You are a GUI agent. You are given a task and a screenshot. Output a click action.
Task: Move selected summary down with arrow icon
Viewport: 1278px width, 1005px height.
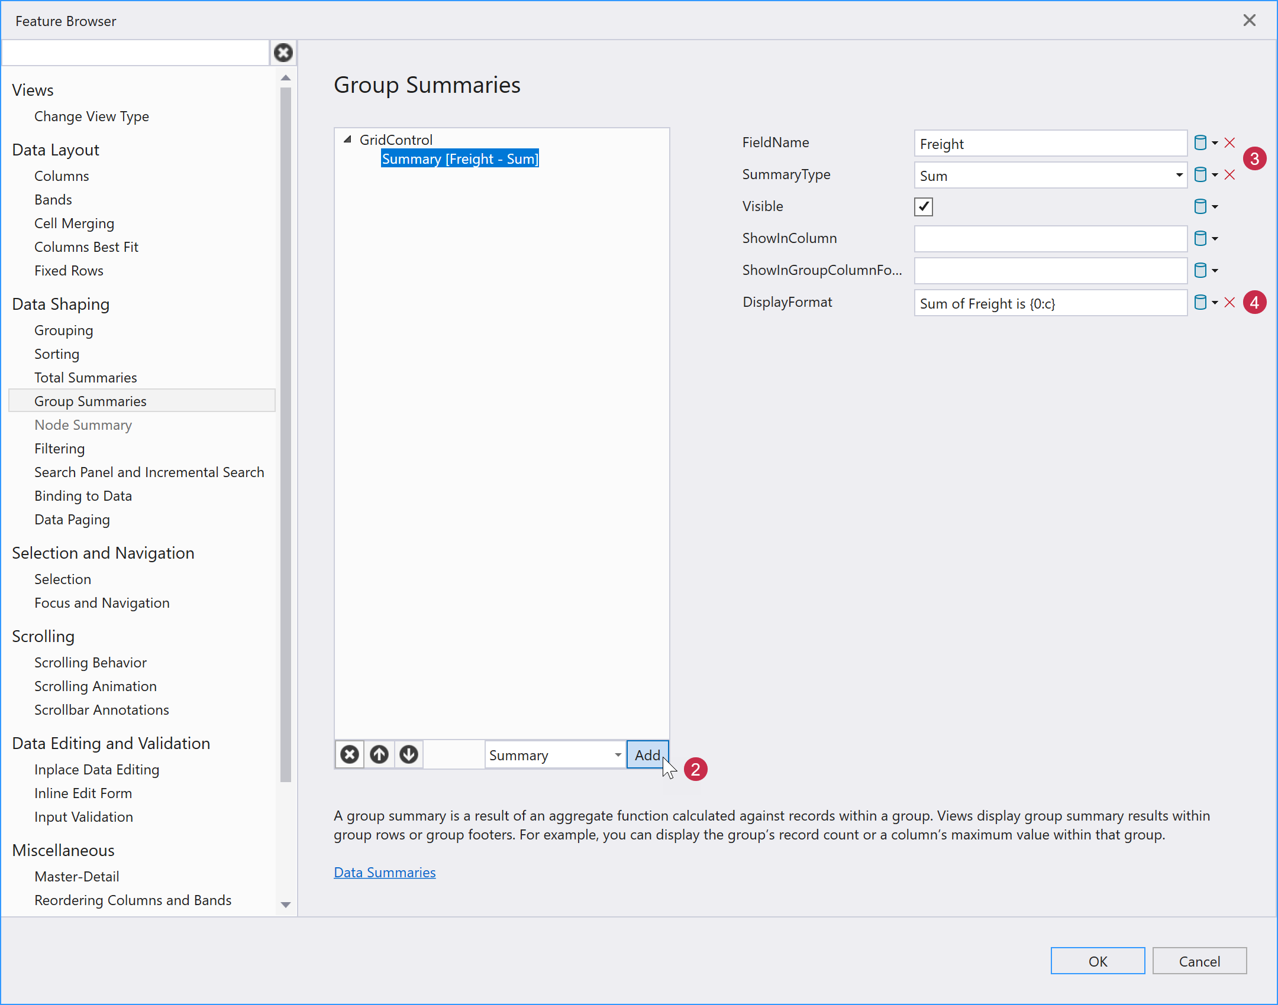pos(409,755)
